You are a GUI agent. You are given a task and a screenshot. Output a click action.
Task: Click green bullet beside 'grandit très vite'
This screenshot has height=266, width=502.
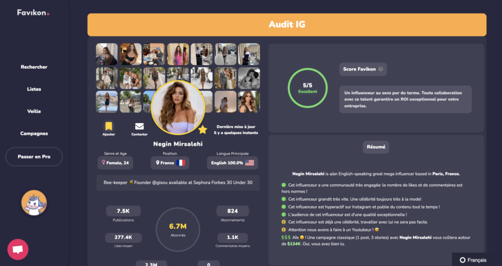(x=283, y=199)
